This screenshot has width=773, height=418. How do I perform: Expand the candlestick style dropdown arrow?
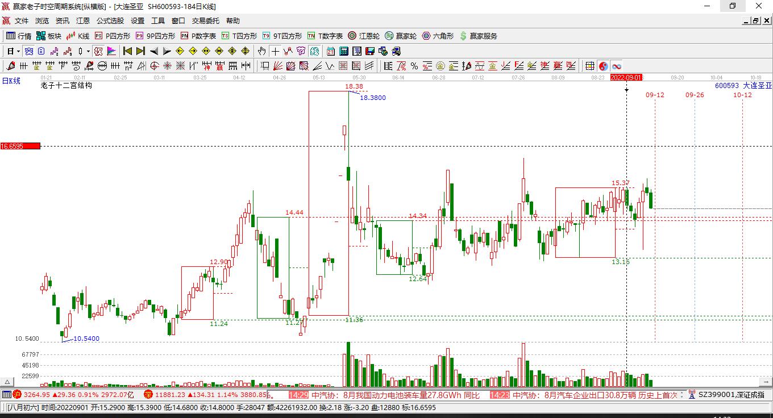88,51
